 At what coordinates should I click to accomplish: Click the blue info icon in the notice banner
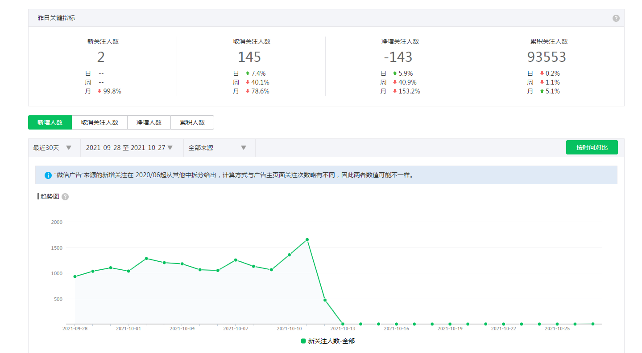[x=48, y=175]
